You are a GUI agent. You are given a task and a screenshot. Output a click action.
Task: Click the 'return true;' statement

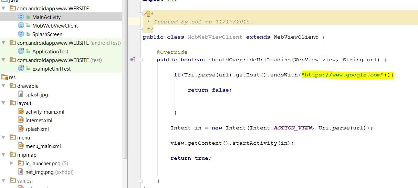(x=191, y=158)
